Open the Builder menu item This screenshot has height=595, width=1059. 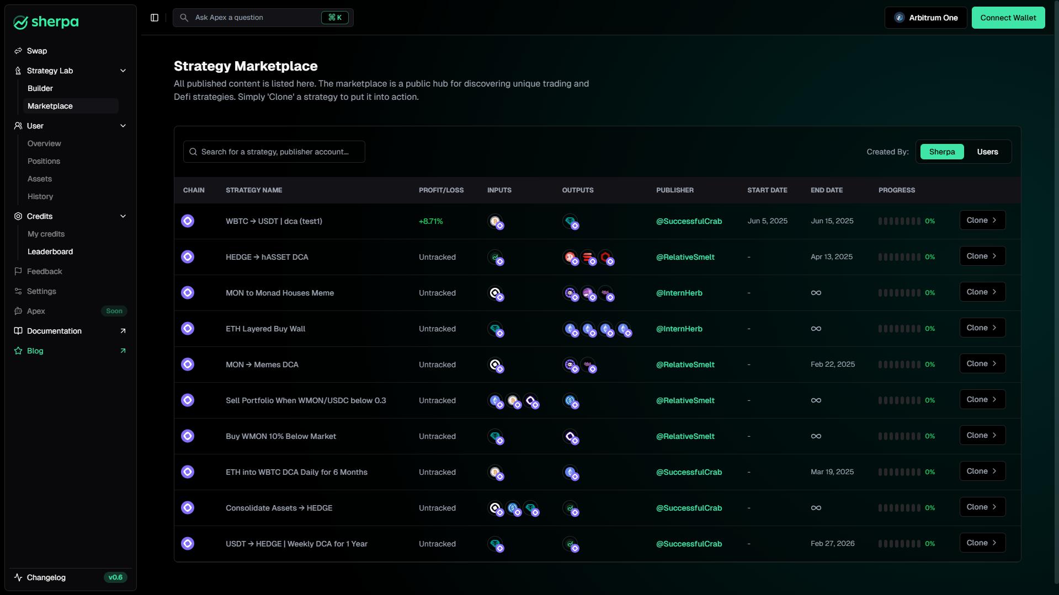(x=40, y=88)
